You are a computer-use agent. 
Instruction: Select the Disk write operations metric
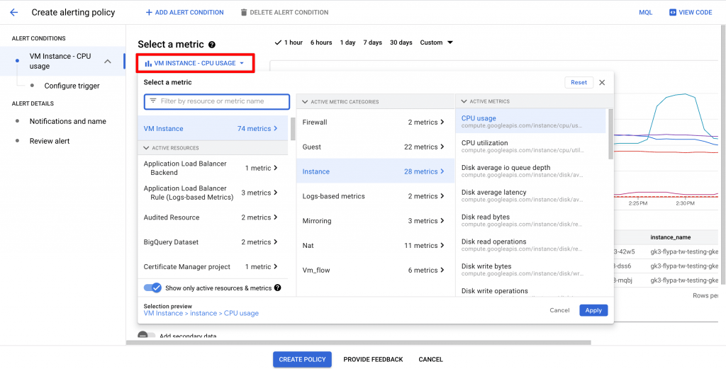531,291
